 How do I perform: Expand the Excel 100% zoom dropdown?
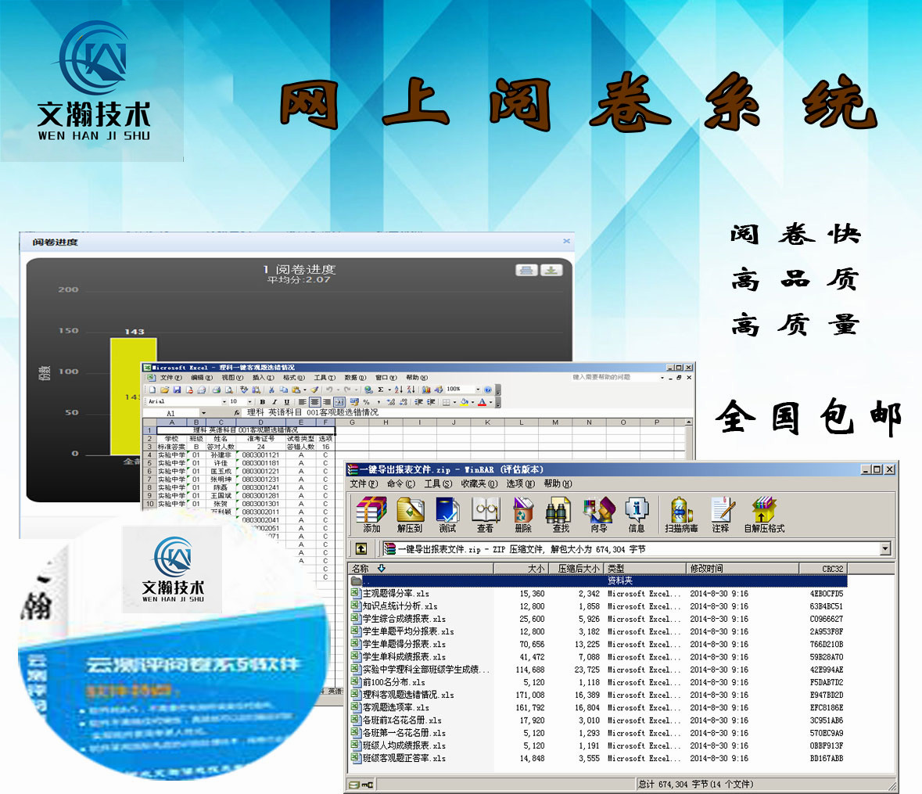coord(478,390)
